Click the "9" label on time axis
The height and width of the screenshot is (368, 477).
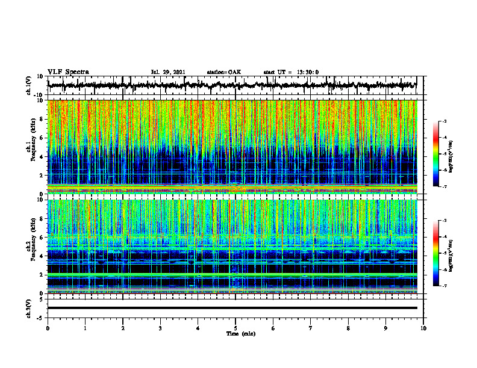[385, 328]
